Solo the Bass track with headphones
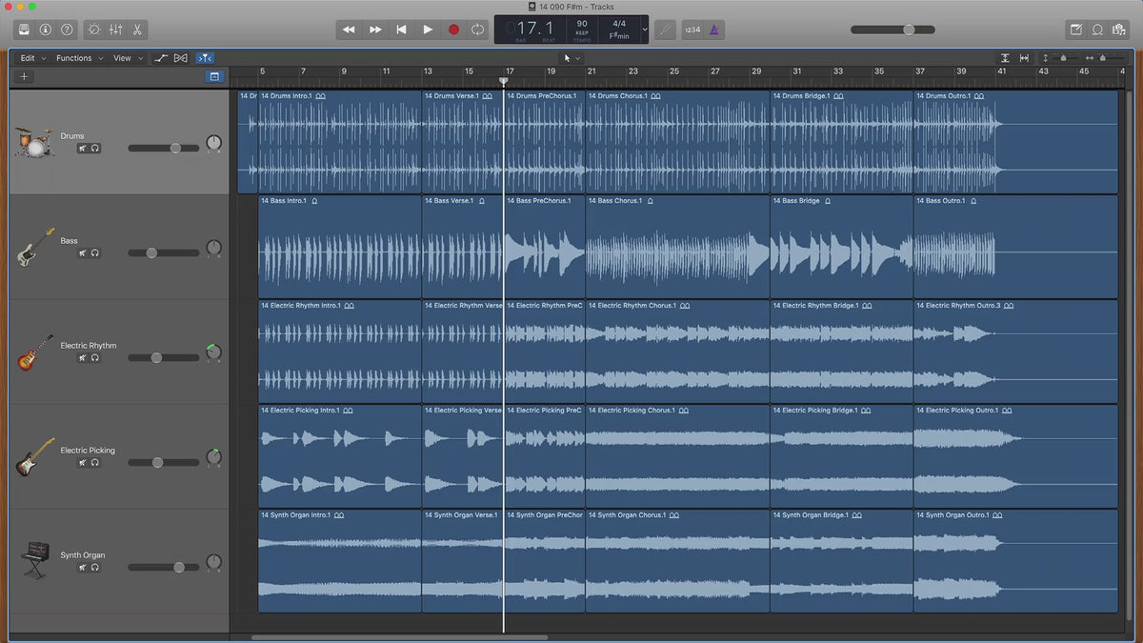 point(95,253)
